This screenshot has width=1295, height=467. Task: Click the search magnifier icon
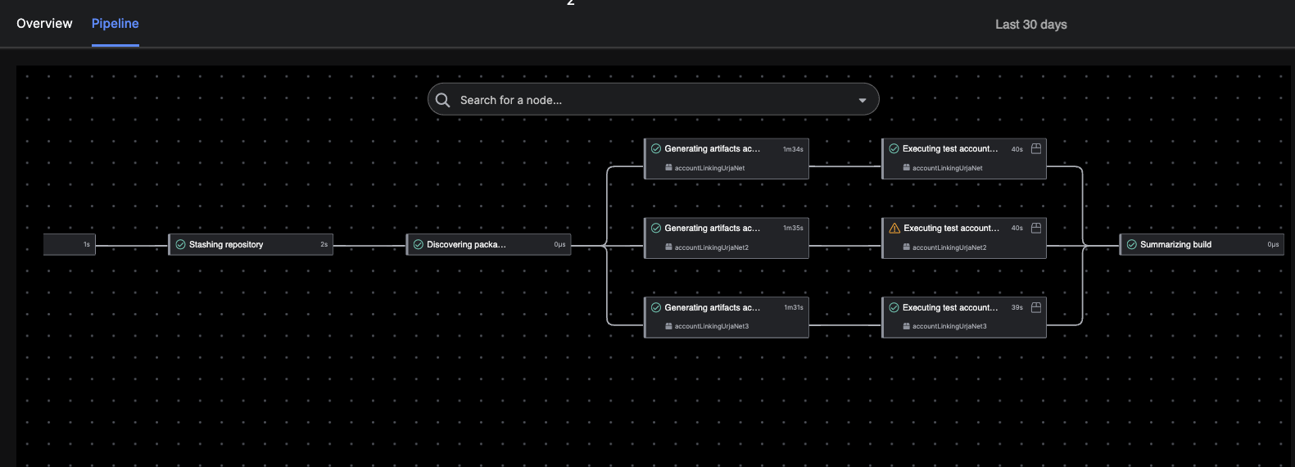click(443, 100)
